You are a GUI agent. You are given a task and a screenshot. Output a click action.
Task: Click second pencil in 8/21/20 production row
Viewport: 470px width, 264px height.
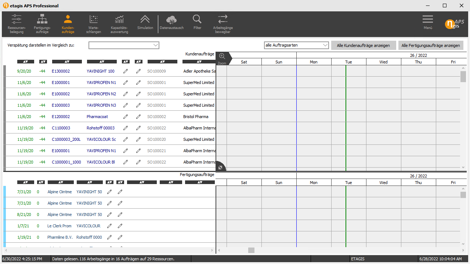[120, 214]
